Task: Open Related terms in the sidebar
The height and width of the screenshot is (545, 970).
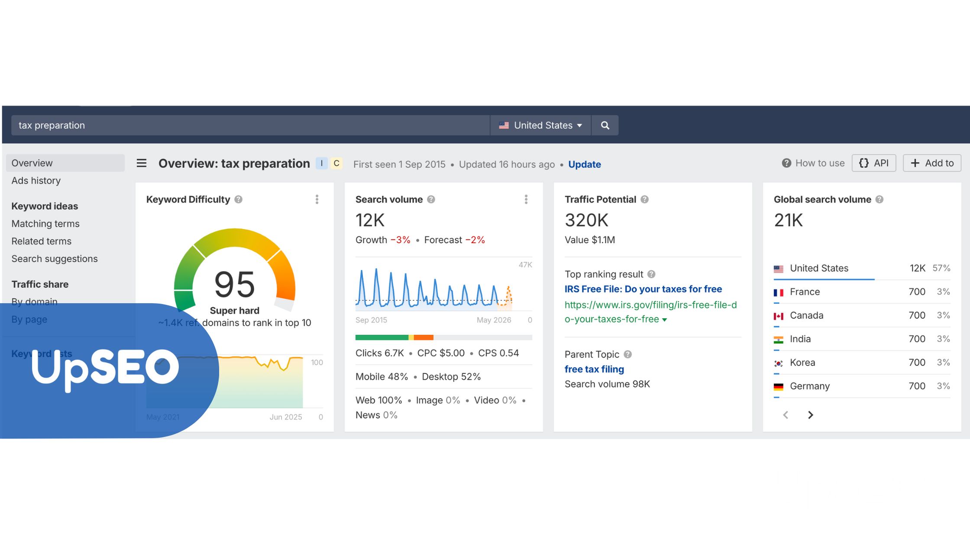Action: 41,241
